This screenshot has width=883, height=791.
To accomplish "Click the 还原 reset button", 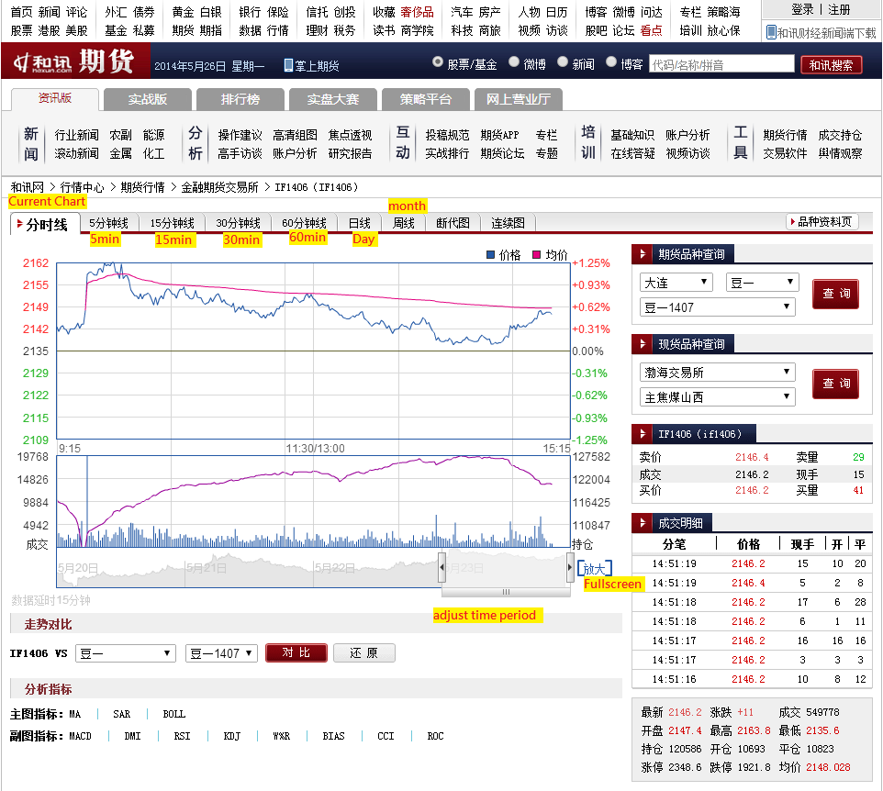I will pos(363,652).
